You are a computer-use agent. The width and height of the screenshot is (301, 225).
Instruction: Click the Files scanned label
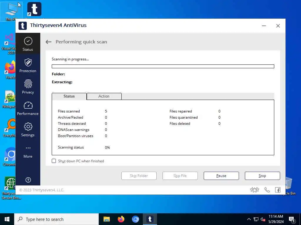[69, 111]
